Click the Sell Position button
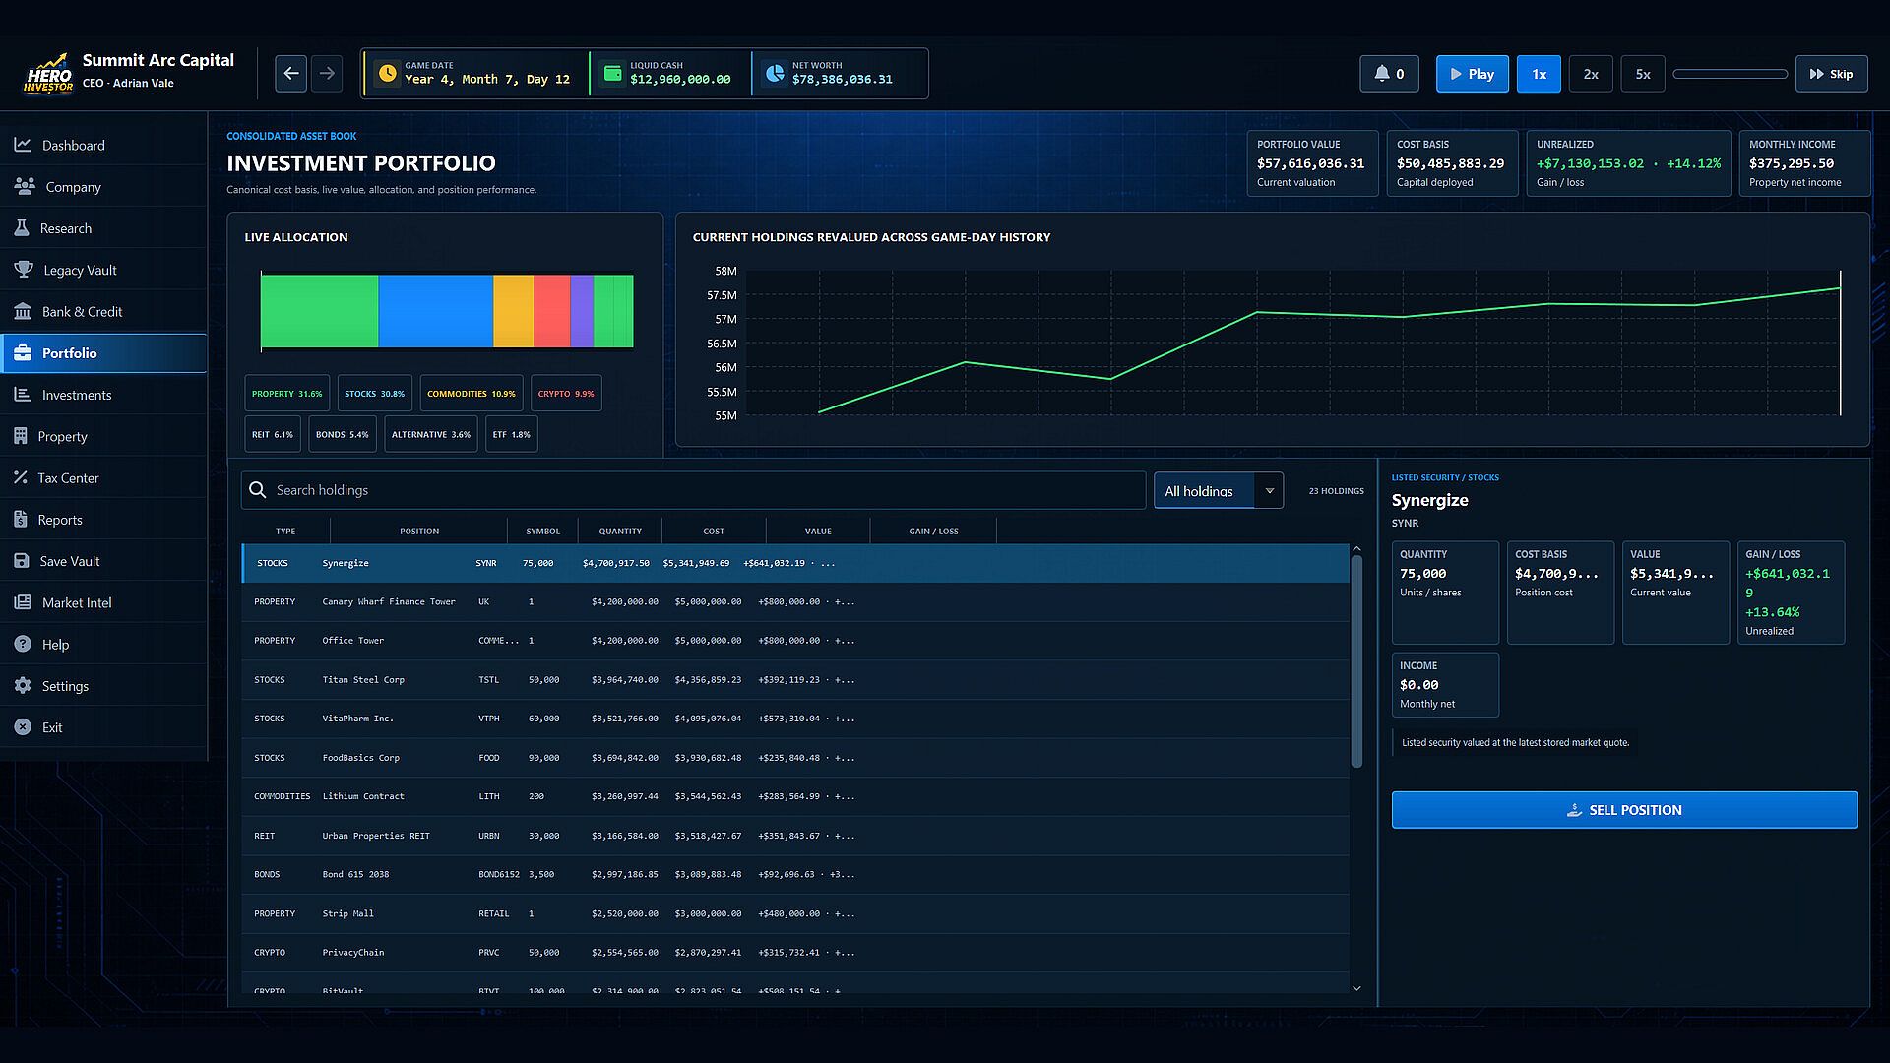This screenshot has width=1890, height=1063. [1624, 810]
